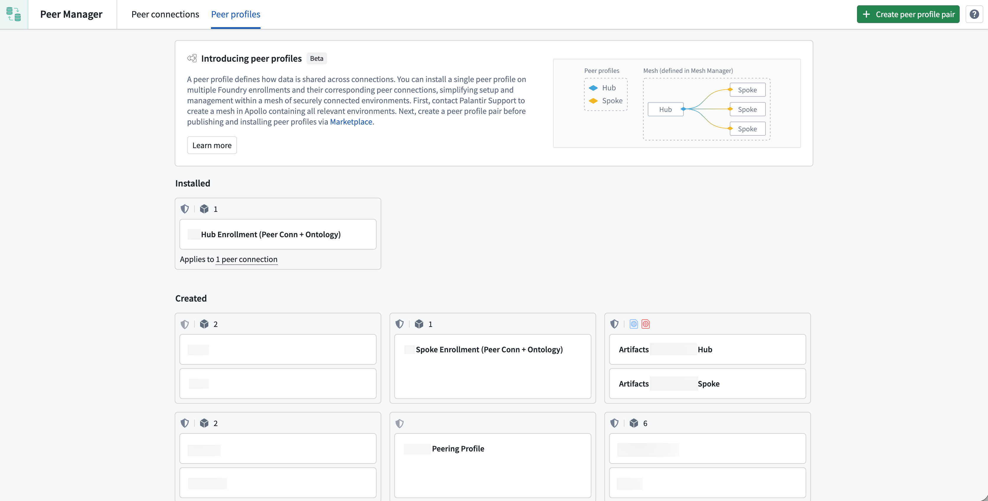Click shield icon on Artifacts Hub card

(614, 324)
